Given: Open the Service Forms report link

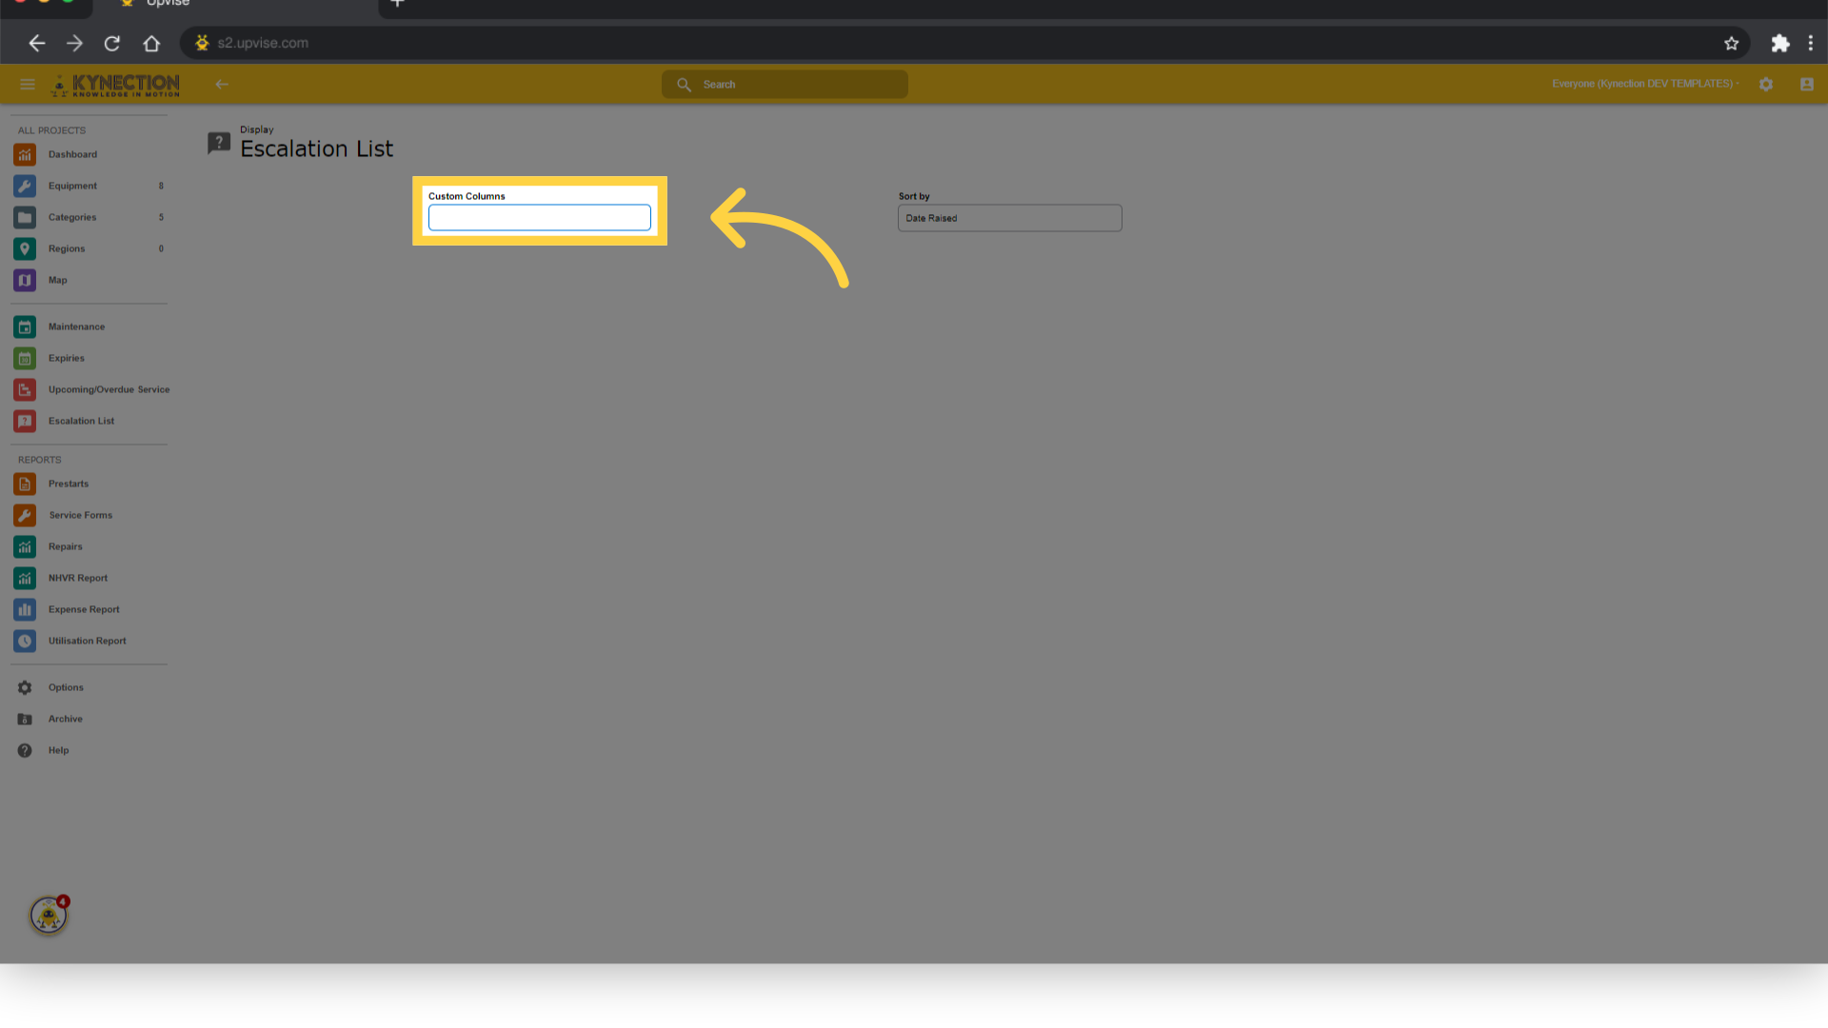Looking at the screenshot, I should coord(81,515).
